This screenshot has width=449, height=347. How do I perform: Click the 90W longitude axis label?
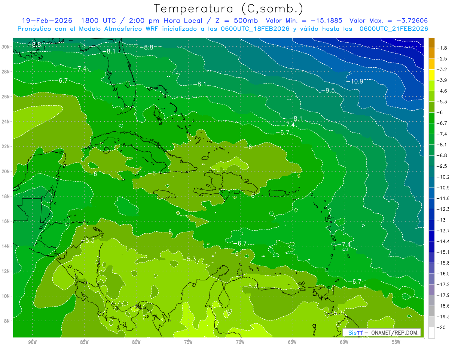pyautogui.click(x=33, y=342)
